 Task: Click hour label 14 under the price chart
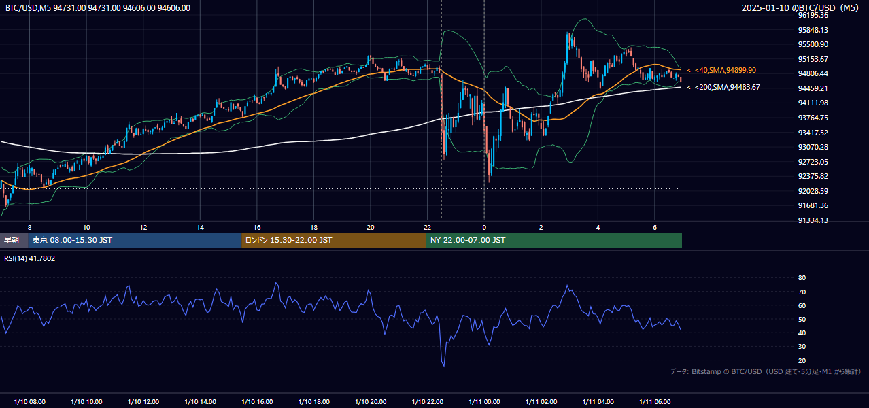[200, 227]
